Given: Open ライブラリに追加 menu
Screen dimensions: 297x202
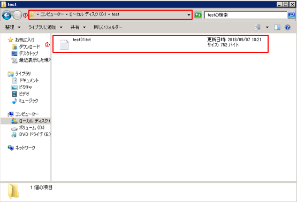Looking at the screenshot, I should [45, 27].
